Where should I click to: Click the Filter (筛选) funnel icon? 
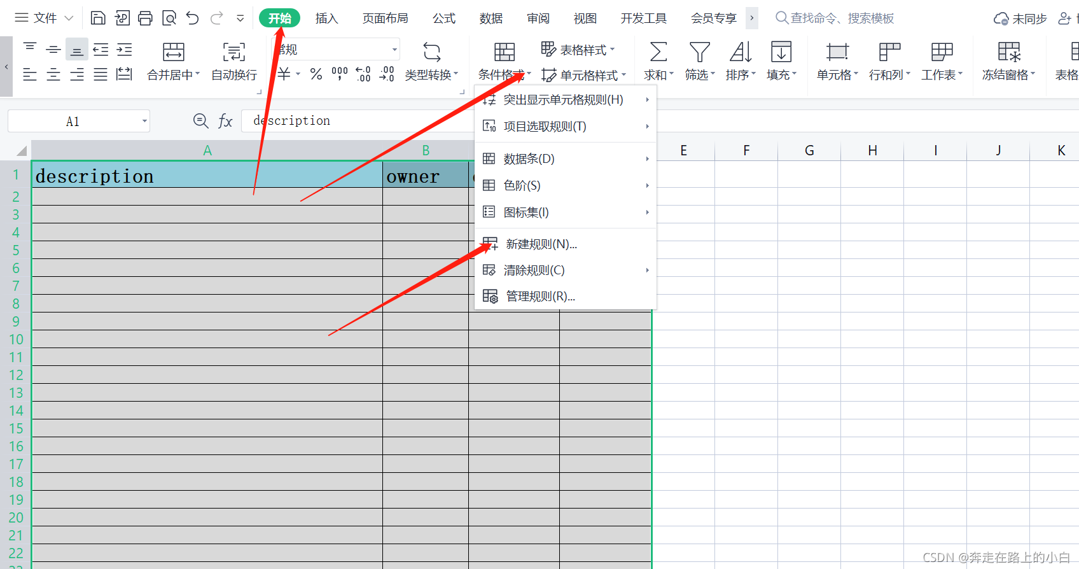tap(700, 52)
